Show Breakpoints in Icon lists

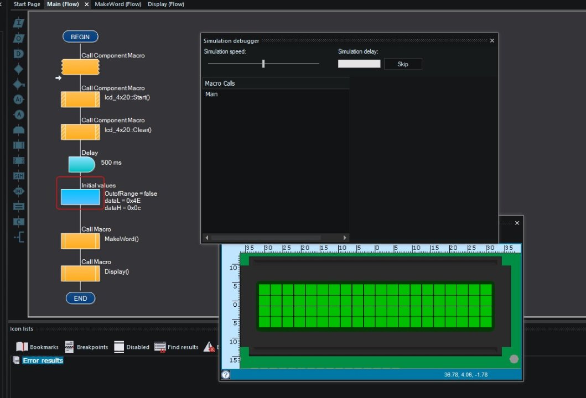click(x=87, y=347)
